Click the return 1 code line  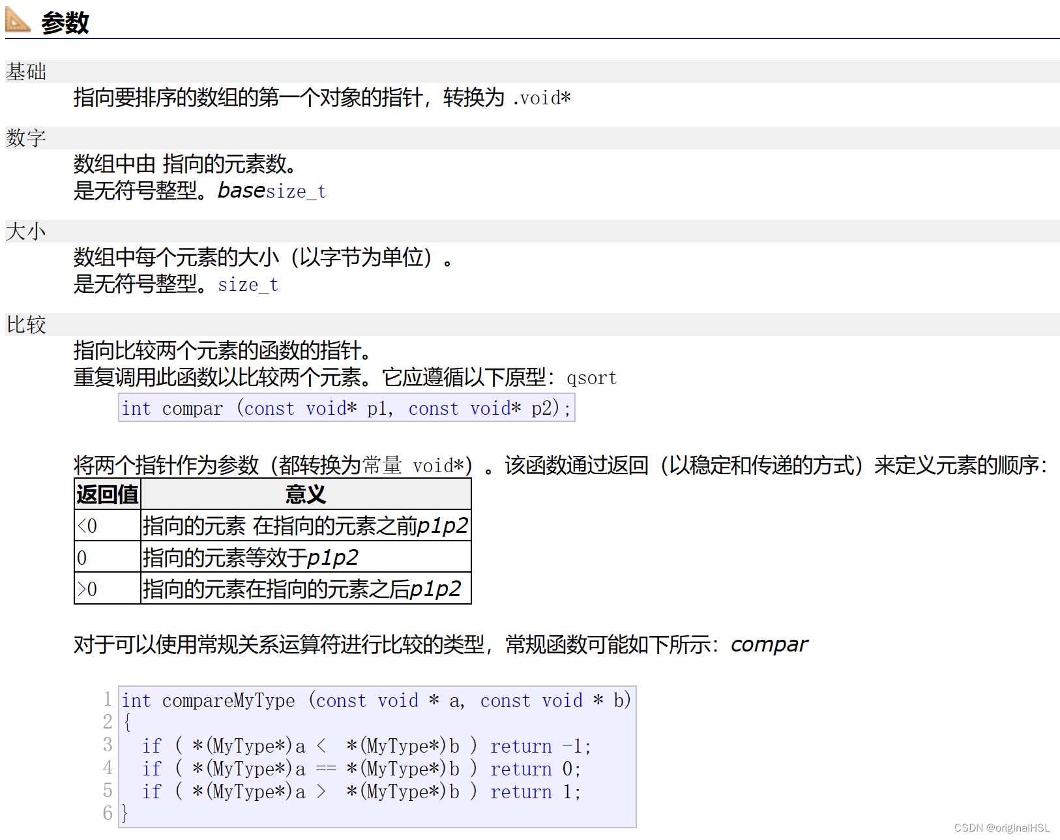click(361, 792)
